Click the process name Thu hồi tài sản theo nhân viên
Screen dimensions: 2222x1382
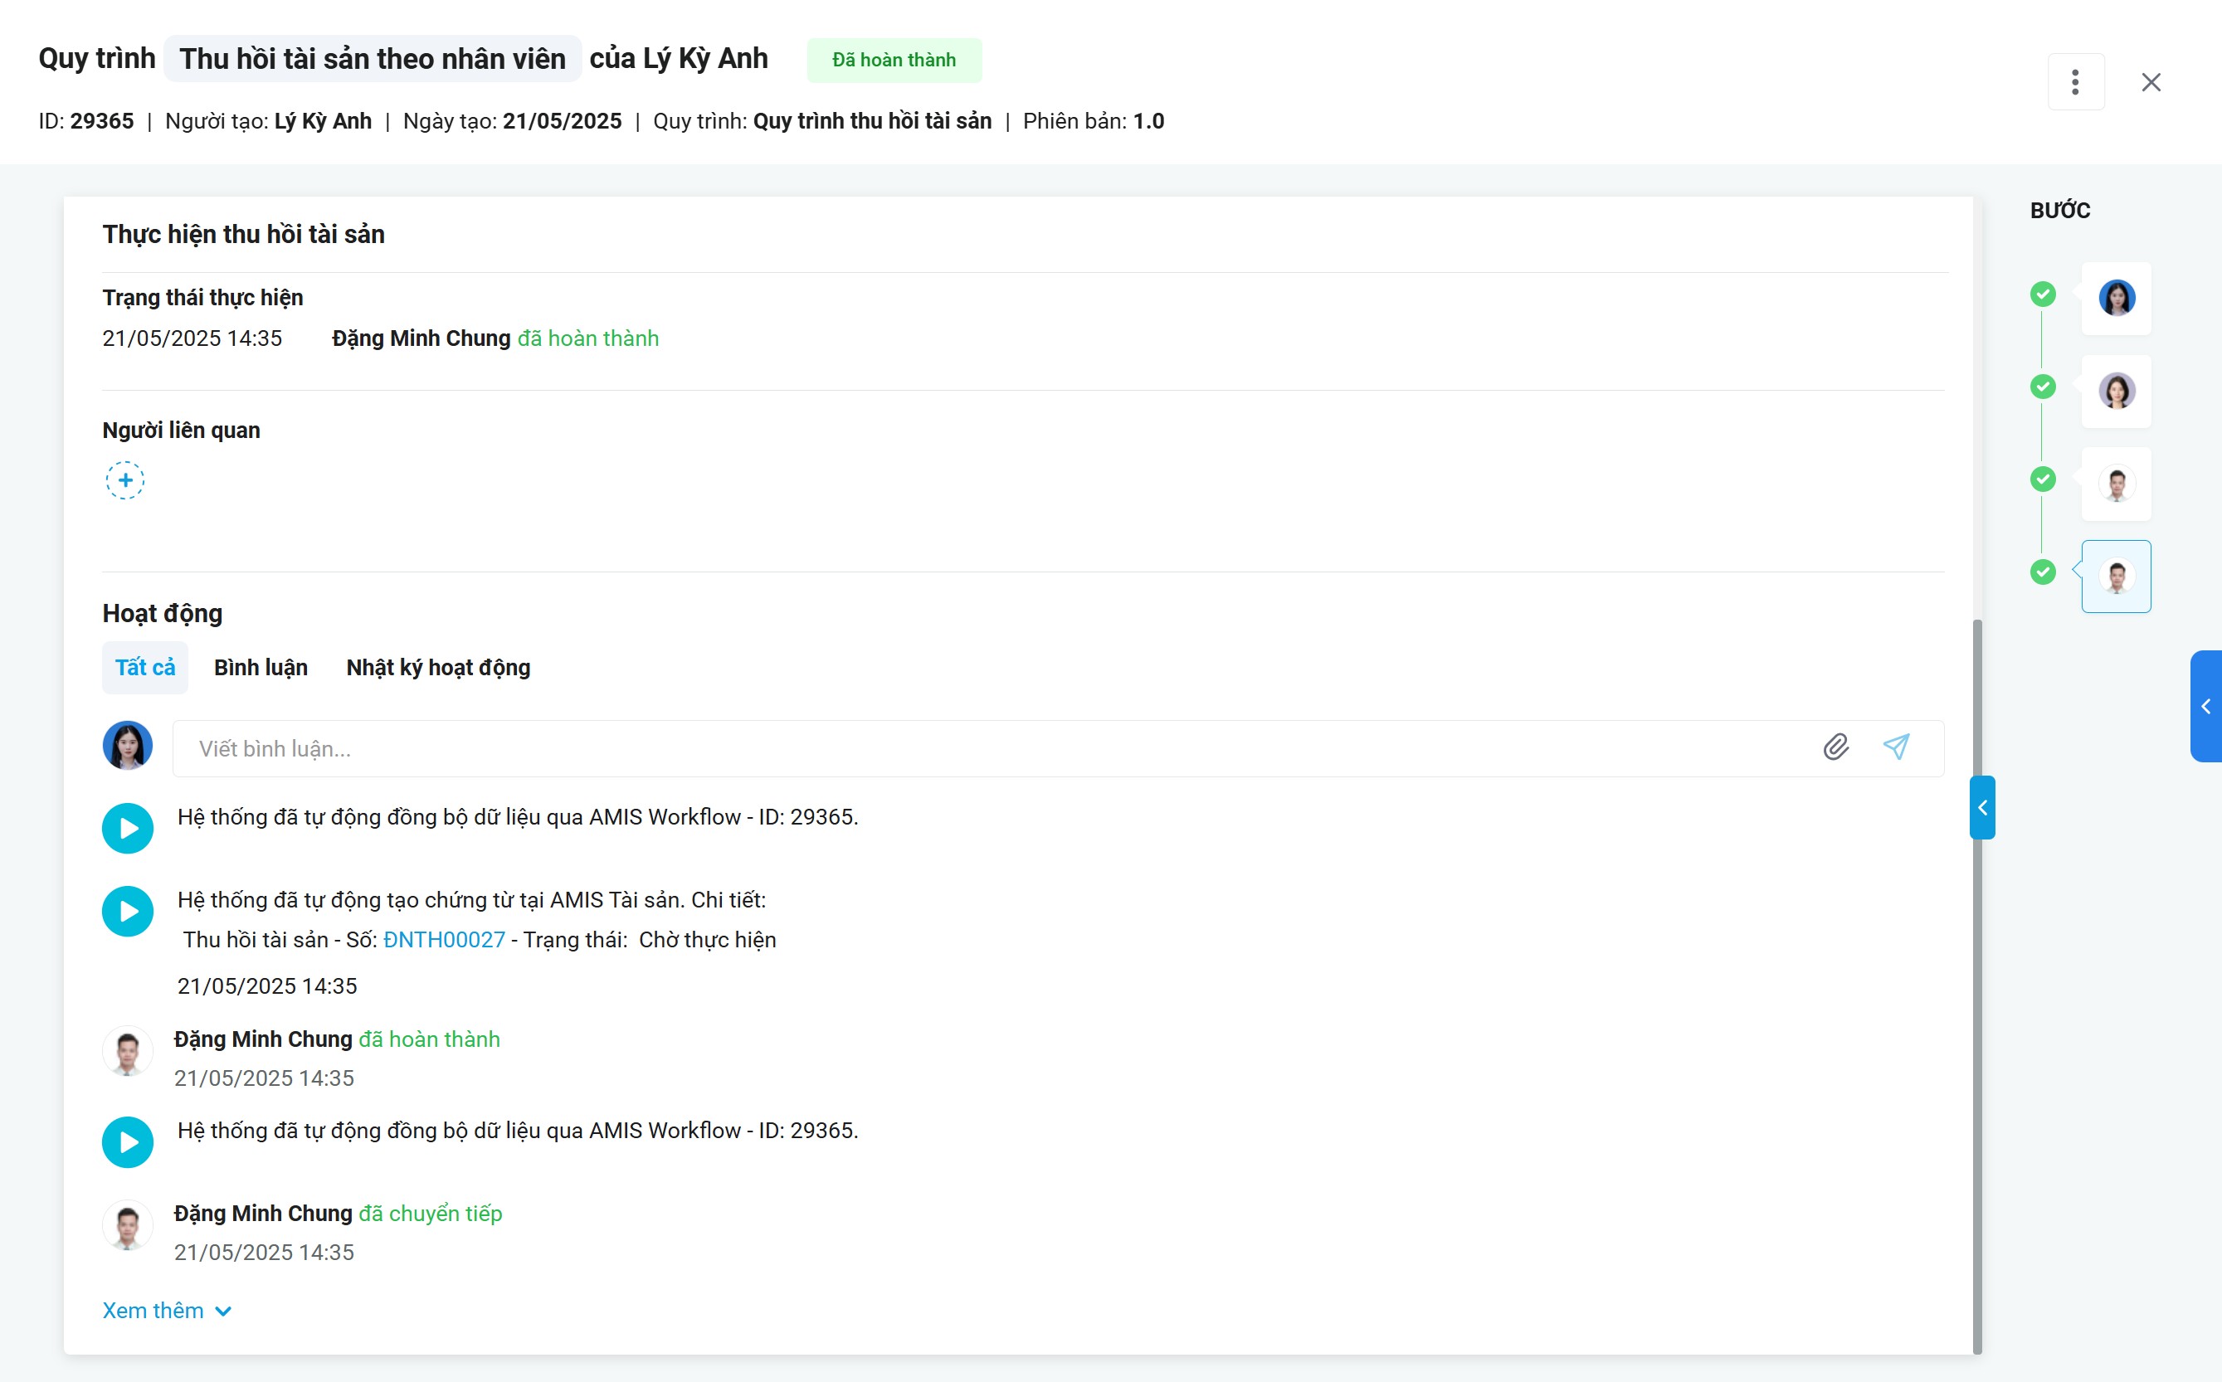click(372, 60)
